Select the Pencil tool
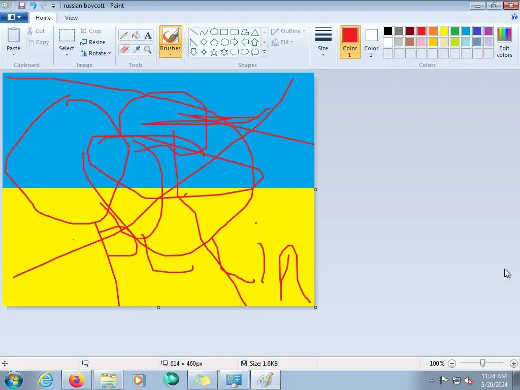Image resolution: width=520 pixels, height=390 pixels. point(124,35)
